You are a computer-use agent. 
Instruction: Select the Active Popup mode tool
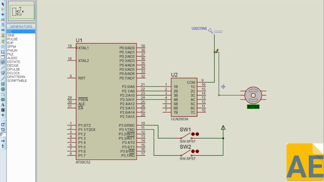[x=3, y=57]
